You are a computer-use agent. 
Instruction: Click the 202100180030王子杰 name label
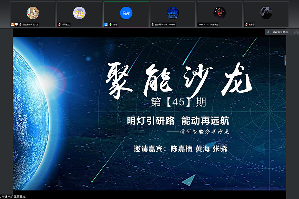tap(209, 24)
